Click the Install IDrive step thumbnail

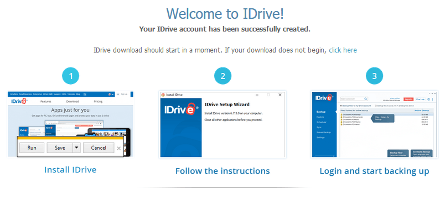(70, 124)
